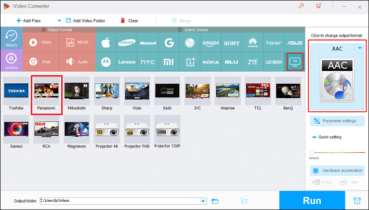Select the Toshiba TV profile
The height and width of the screenshot is (210, 369).
point(16,94)
